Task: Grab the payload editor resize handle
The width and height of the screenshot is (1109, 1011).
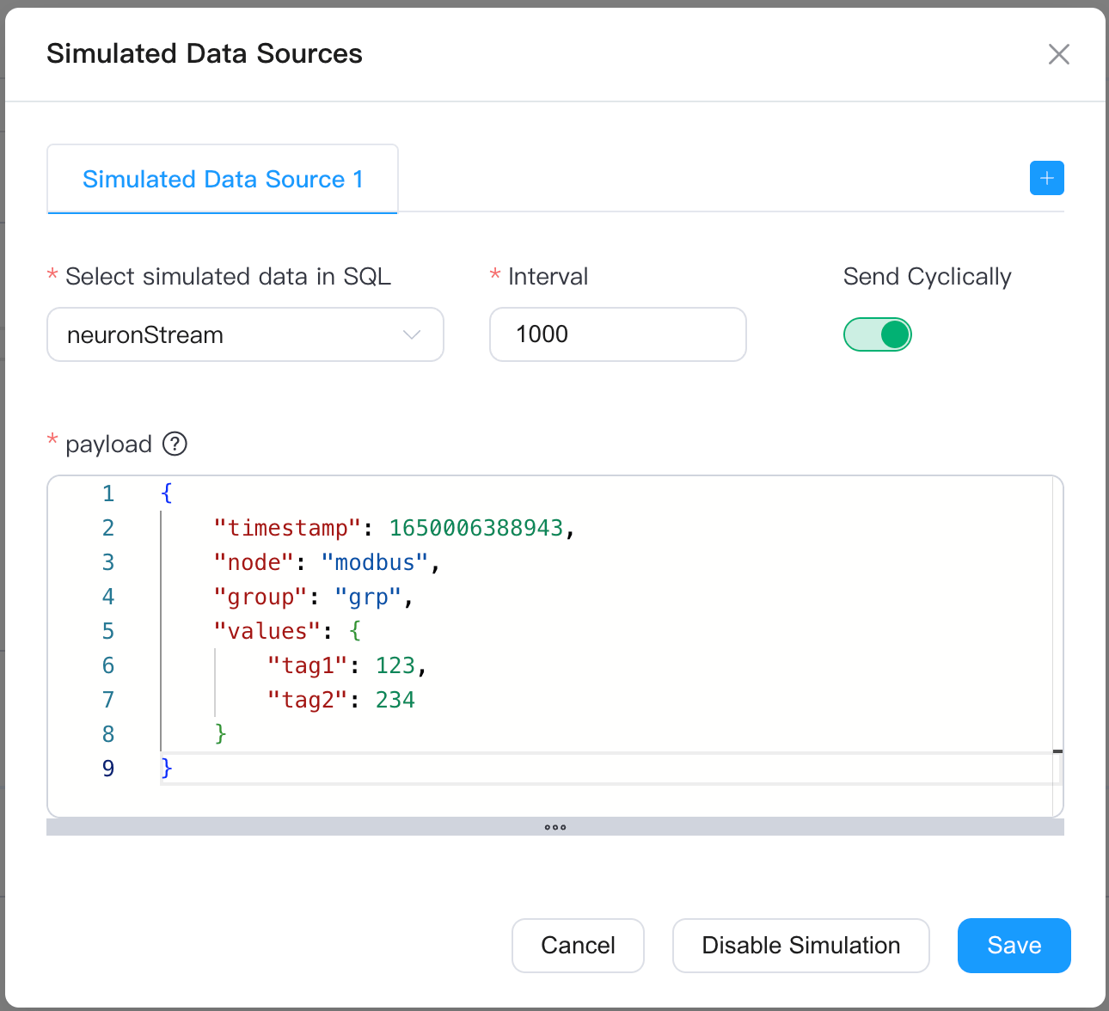Action: pos(554,827)
